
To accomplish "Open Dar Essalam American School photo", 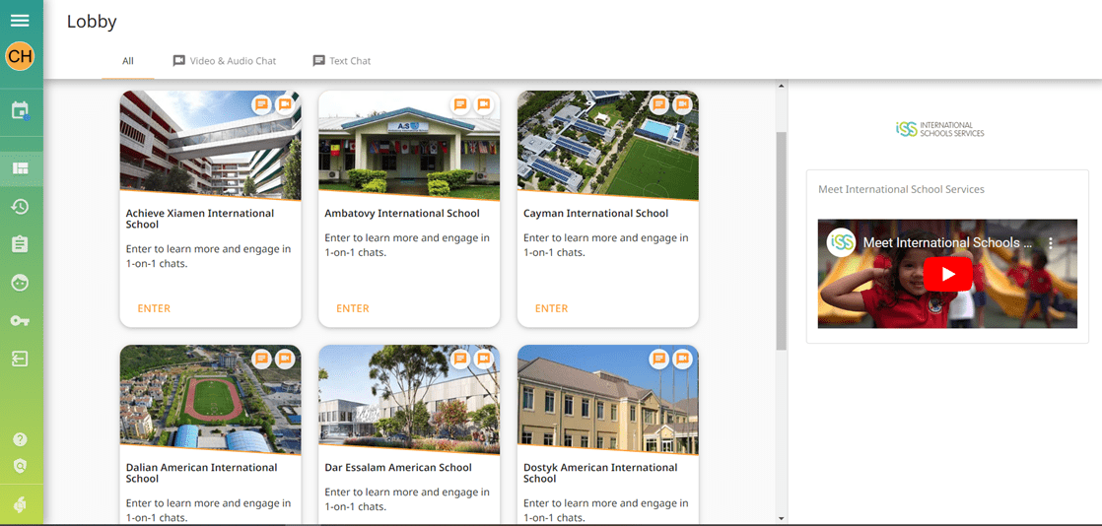I will [x=409, y=399].
